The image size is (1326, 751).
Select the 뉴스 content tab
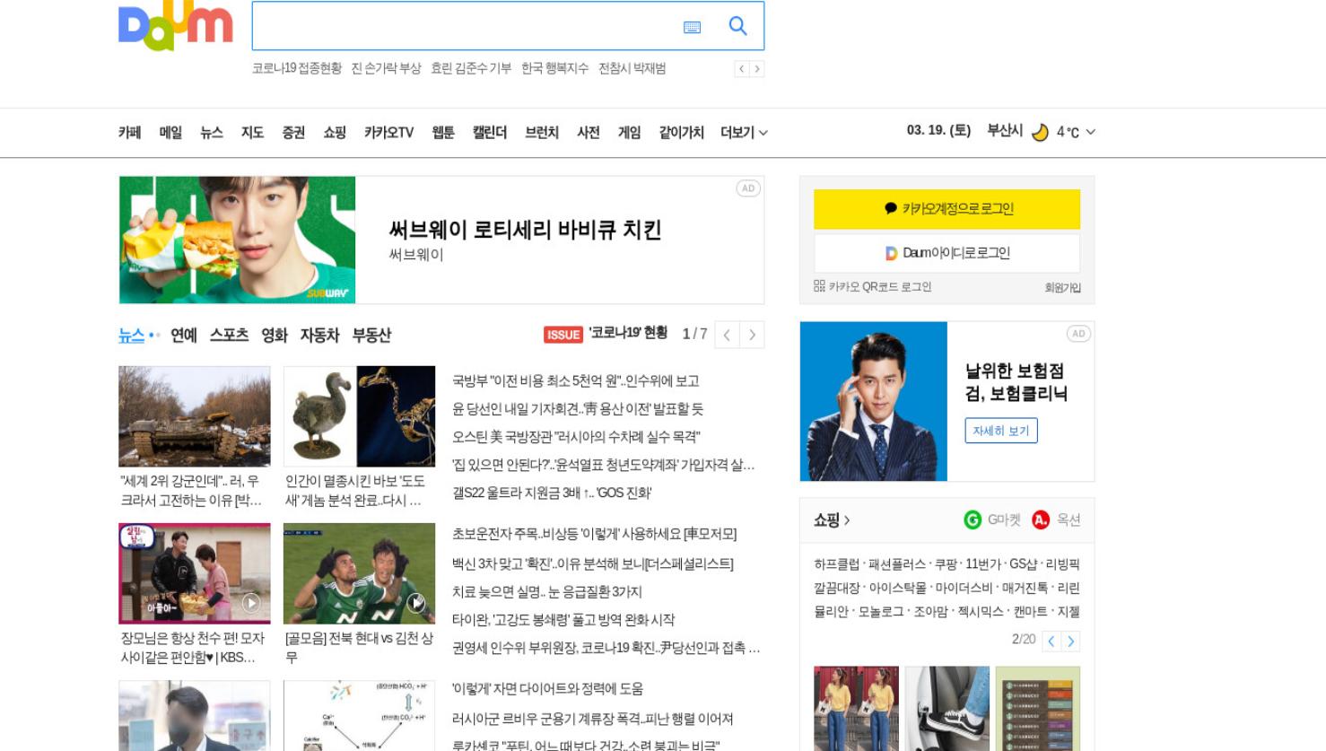[131, 336]
